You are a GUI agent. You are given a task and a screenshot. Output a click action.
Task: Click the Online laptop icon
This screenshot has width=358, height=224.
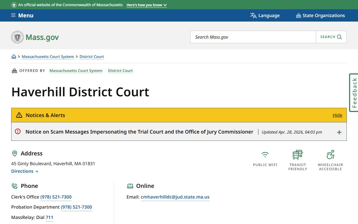pyautogui.click(x=130, y=186)
